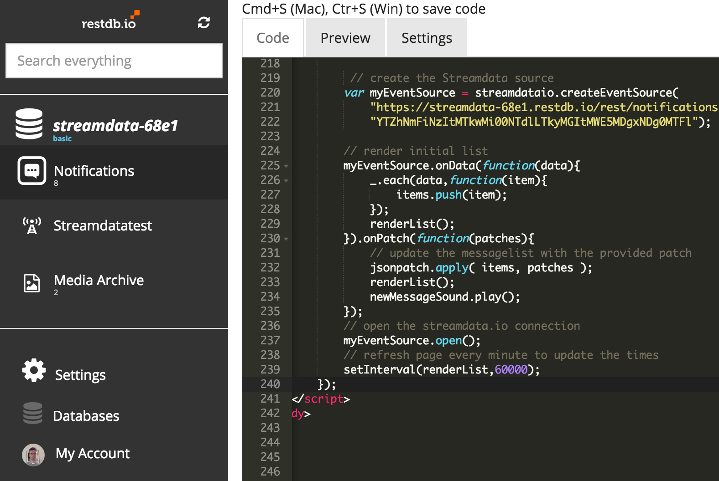The height and width of the screenshot is (481, 719).
Task: Click the 'renderList();' call on line 229
Action: tap(412, 224)
